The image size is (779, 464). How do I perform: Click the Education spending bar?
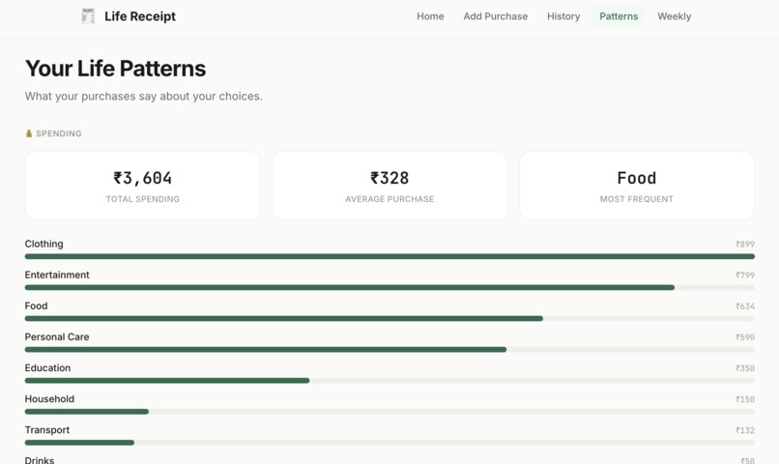[x=389, y=381]
